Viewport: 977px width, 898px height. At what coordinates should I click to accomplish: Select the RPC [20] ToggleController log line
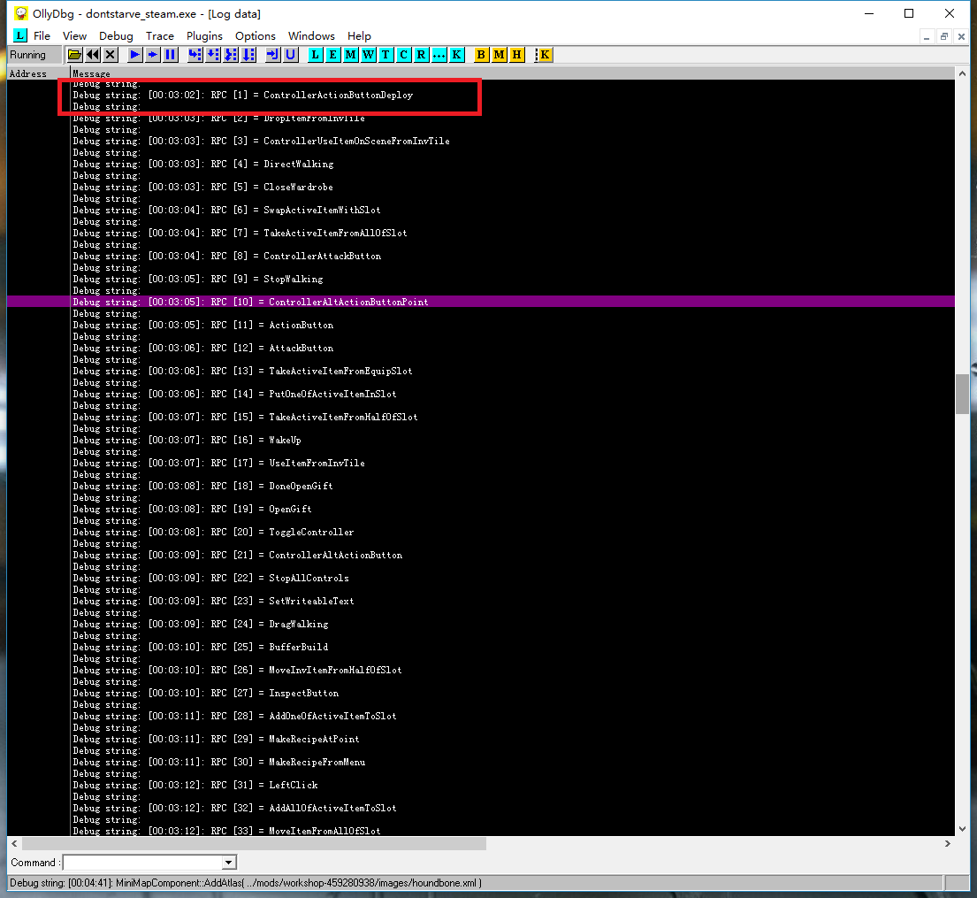click(x=480, y=532)
